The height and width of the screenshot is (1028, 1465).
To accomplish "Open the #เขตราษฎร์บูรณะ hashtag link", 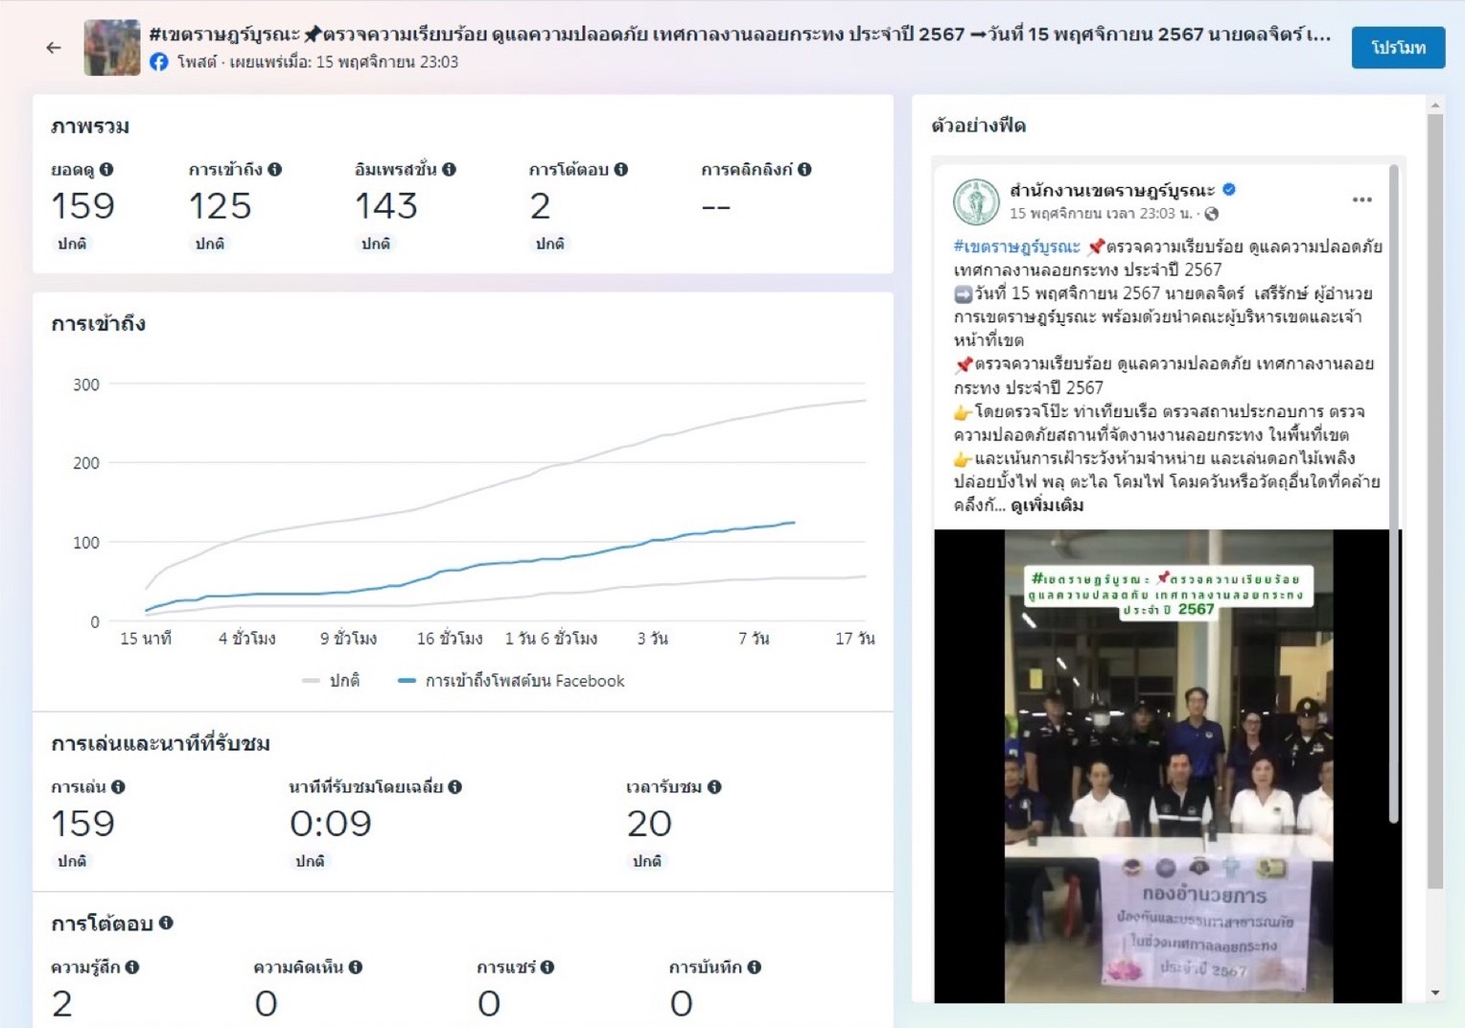I will coord(1016,247).
